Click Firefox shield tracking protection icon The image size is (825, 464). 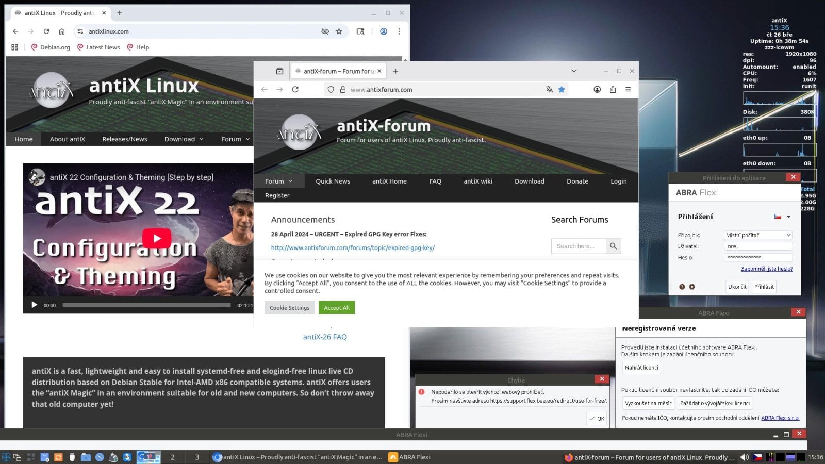[331, 89]
